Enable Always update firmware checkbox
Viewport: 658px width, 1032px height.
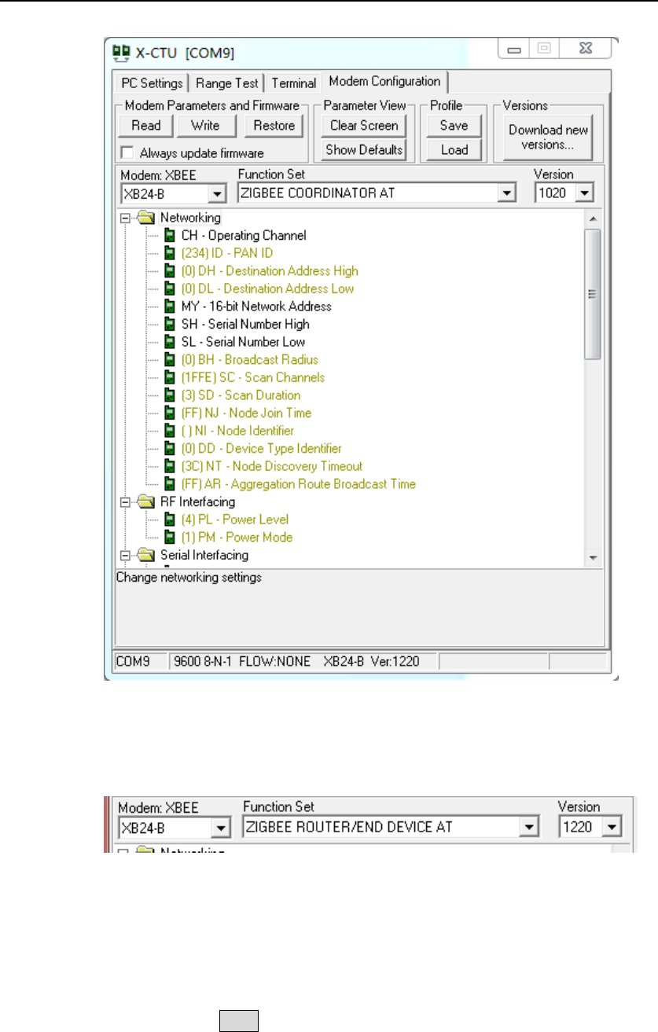tap(127, 153)
